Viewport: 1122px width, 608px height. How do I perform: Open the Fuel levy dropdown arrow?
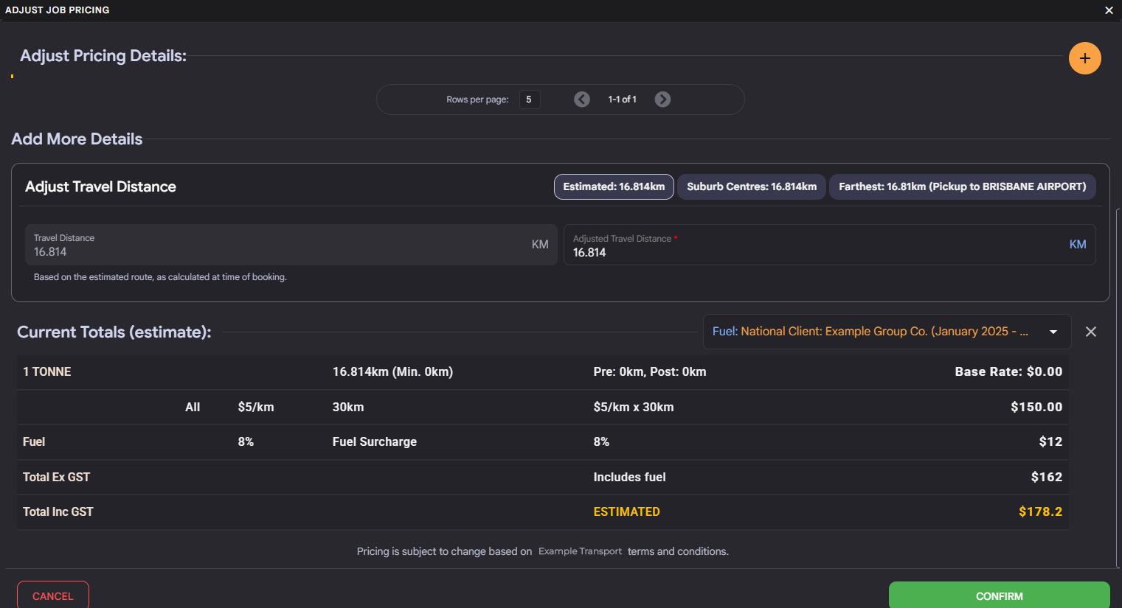1053,332
